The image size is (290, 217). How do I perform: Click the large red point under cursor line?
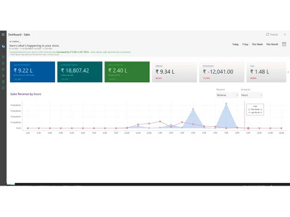(248, 128)
